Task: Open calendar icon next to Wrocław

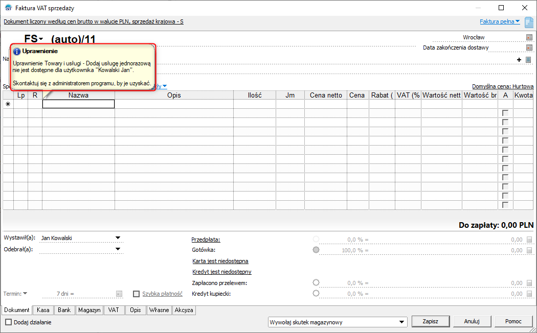Action: click(x=529, y=37)
